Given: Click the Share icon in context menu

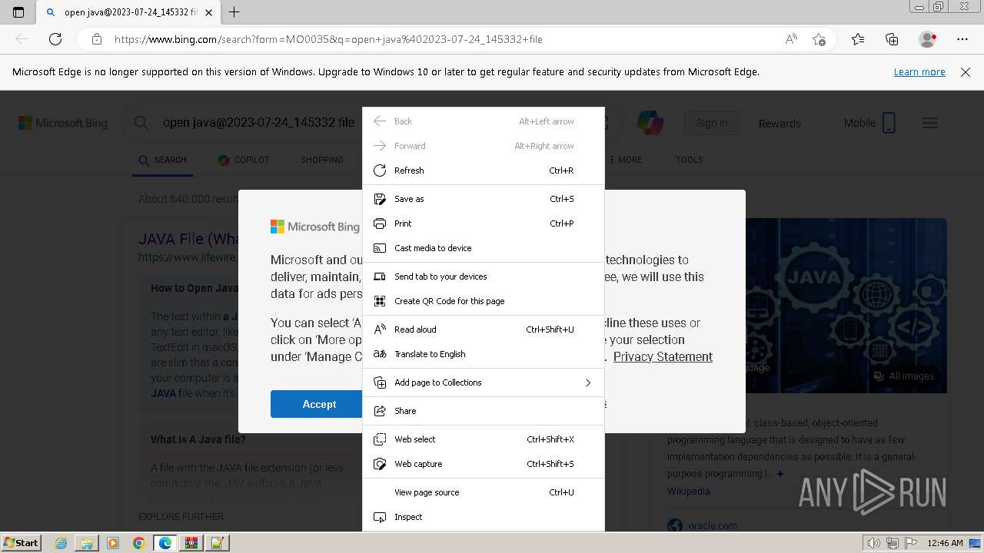Looking at the screenshot, I should click(x=379, y=411).
